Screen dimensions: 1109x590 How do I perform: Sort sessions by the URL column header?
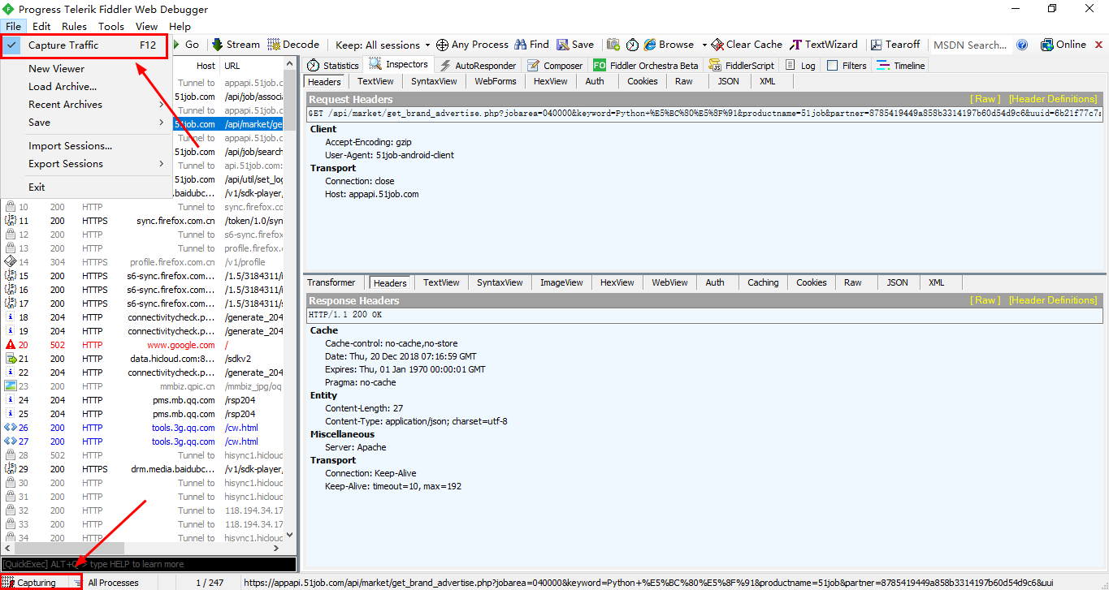point(232,66)
